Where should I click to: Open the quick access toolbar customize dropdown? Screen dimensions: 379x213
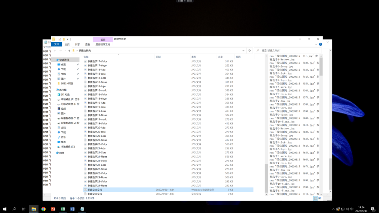point(68,39)
